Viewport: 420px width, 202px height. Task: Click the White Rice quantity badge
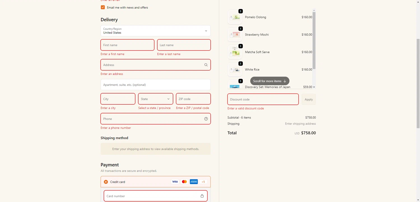point(241,64)
